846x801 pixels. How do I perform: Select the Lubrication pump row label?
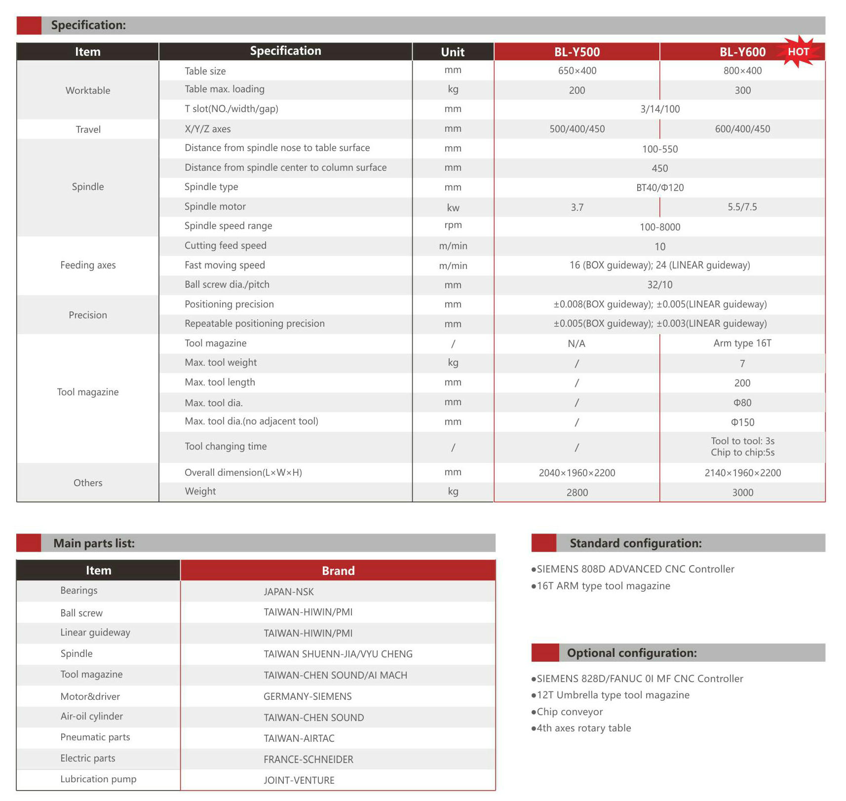tap(98, 779)
